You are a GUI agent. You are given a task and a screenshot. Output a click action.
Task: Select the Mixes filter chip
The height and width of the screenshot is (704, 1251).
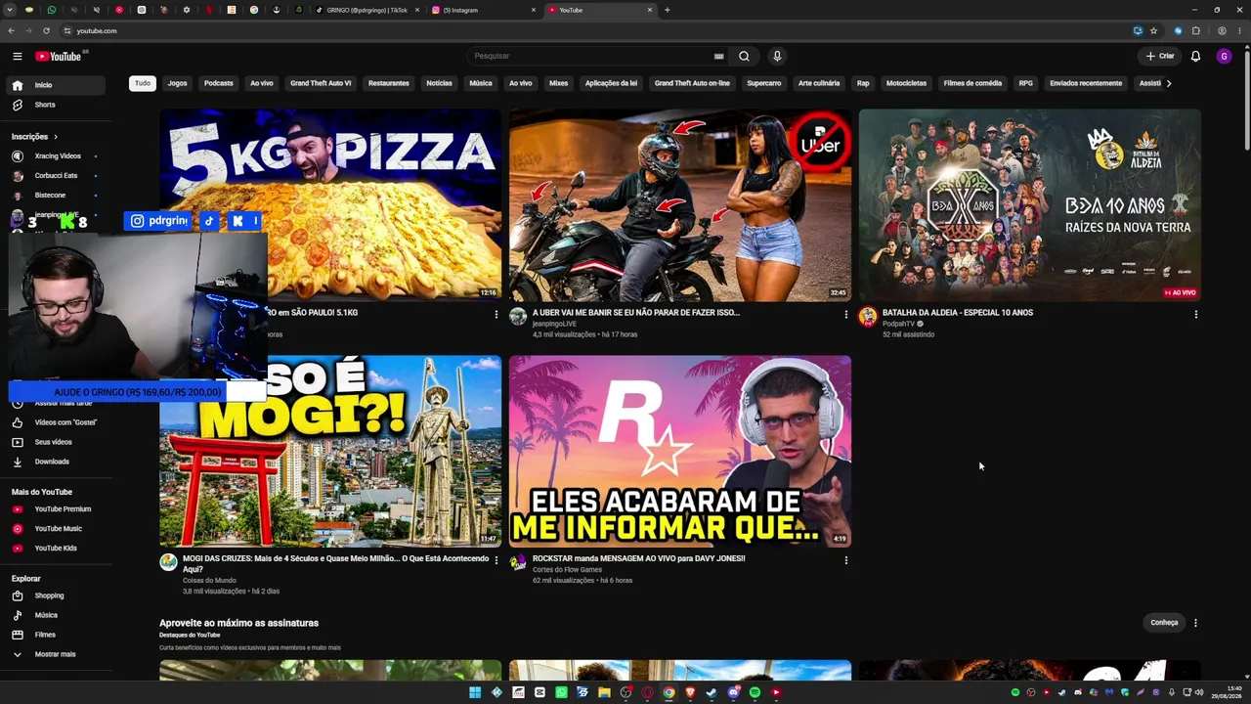tap(558, 83)
